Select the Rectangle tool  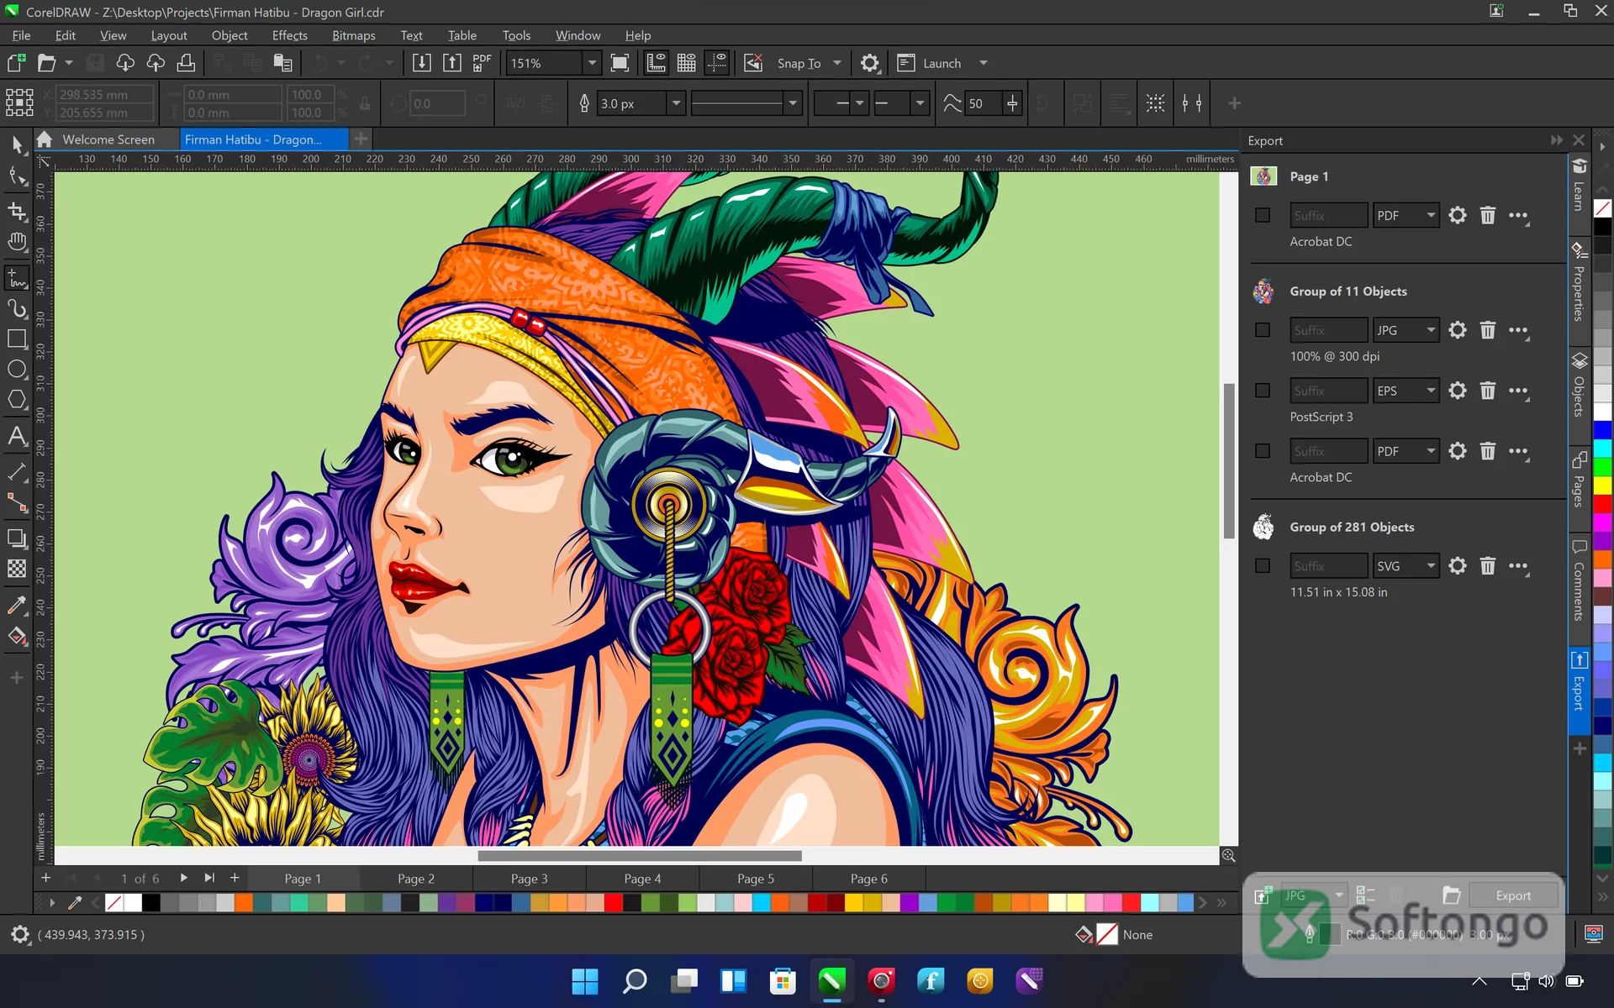(x=17, y=339)
